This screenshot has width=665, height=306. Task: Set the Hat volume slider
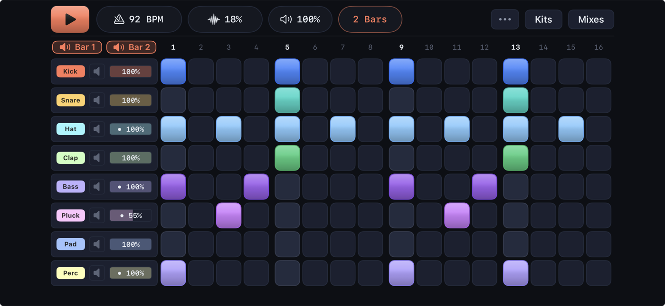(131, 129)
